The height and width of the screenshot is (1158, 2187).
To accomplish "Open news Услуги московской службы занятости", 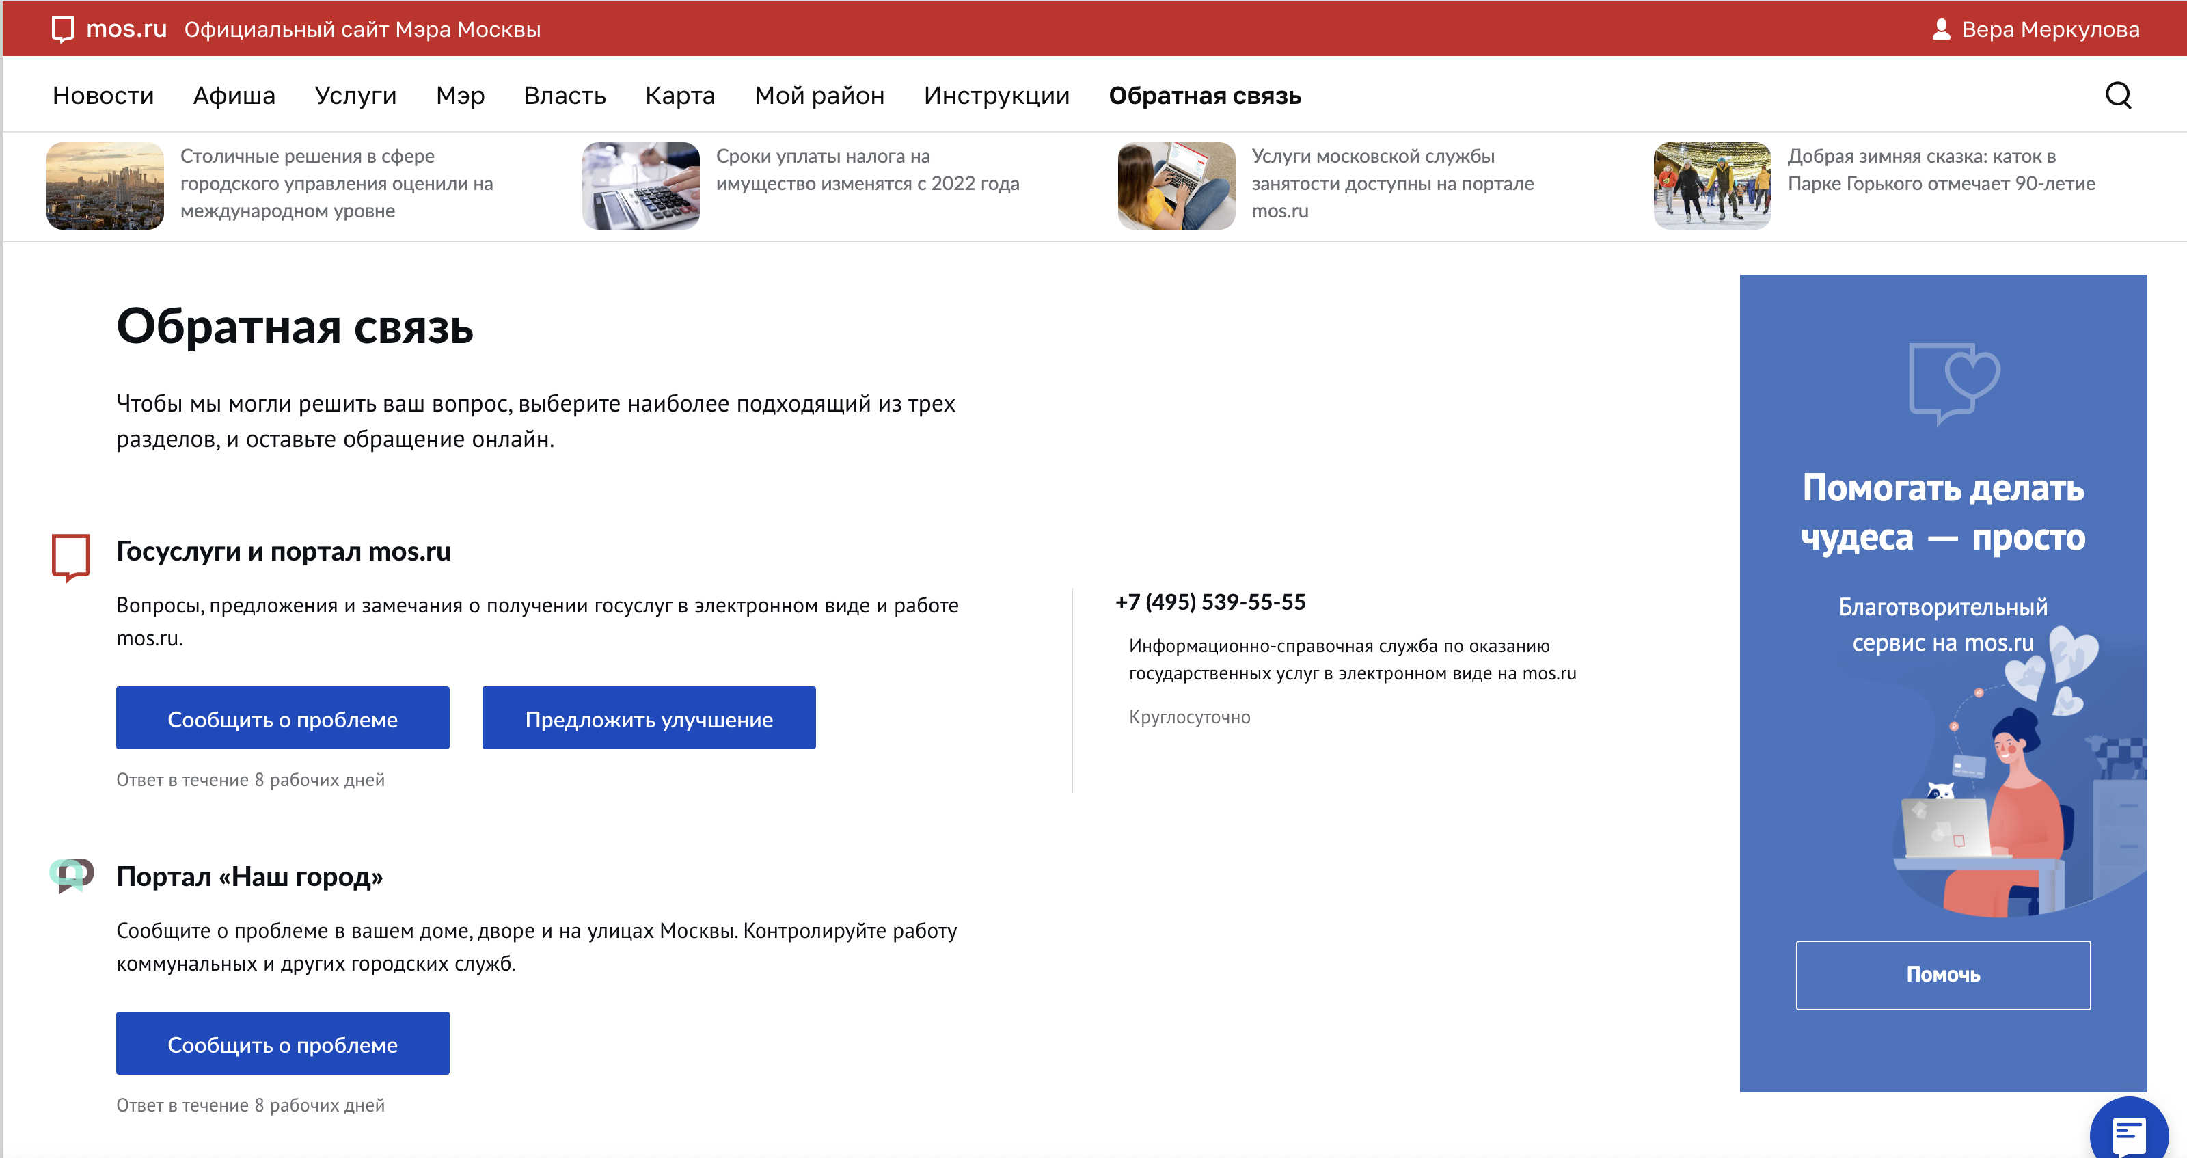I will [x=1392, y=183].
